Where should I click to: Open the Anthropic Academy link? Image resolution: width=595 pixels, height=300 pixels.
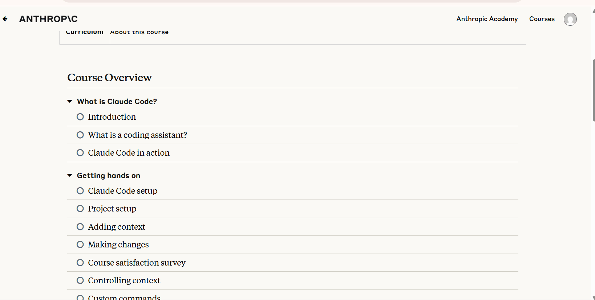(487, 19)
